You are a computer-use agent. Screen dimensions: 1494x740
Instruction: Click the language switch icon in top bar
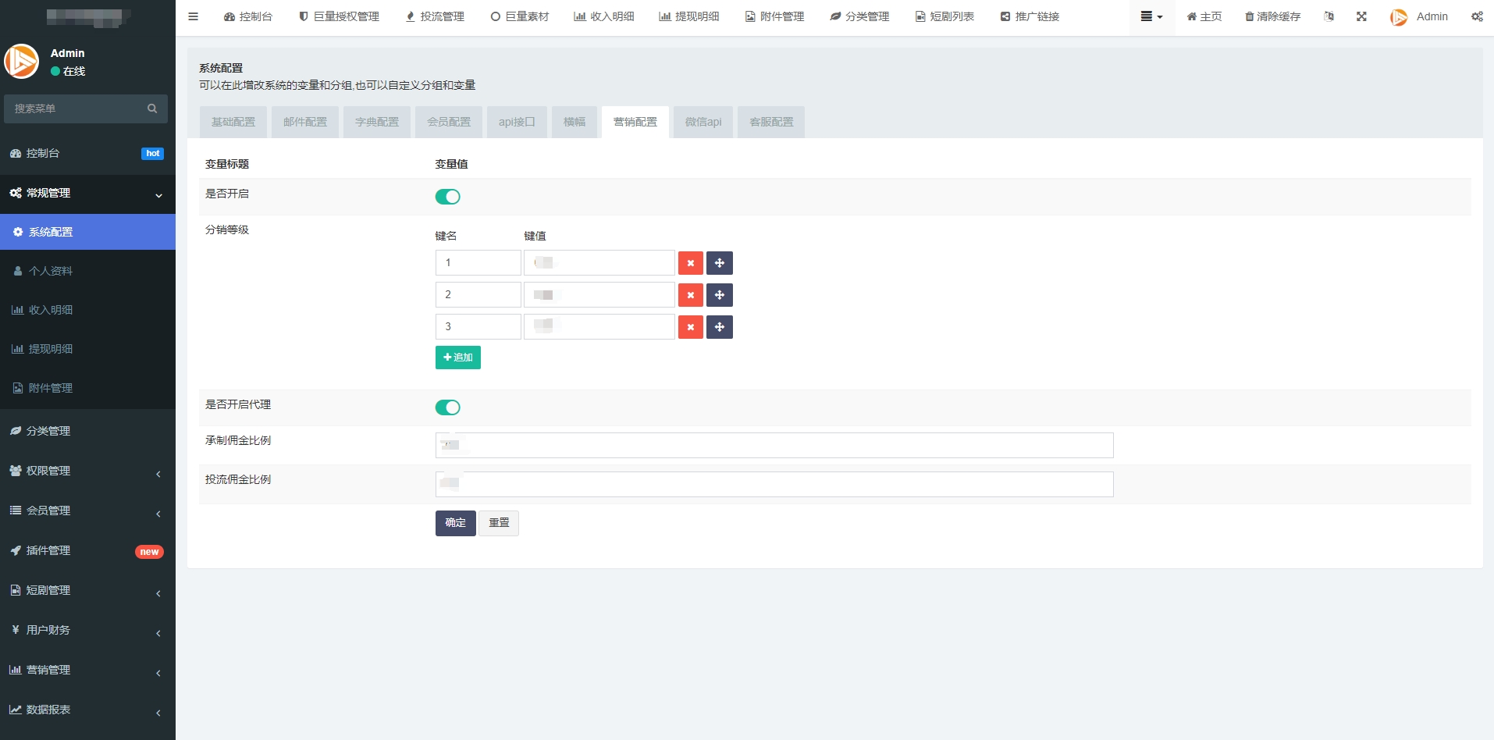(1329, 16)
